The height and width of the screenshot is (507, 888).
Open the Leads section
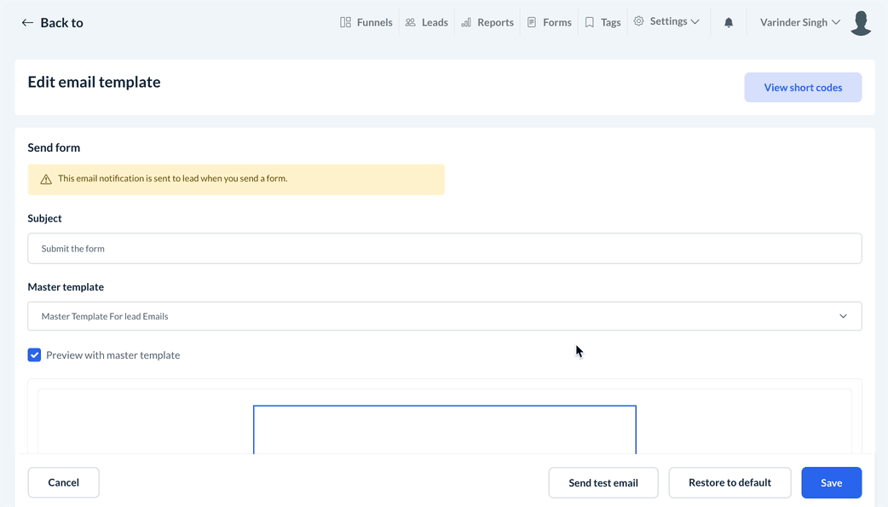tap(435, 22)
